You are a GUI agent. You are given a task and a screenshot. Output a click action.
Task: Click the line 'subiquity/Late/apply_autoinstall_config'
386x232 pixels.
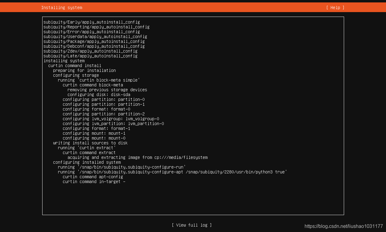pyautogui.click(x=90, y=56)
